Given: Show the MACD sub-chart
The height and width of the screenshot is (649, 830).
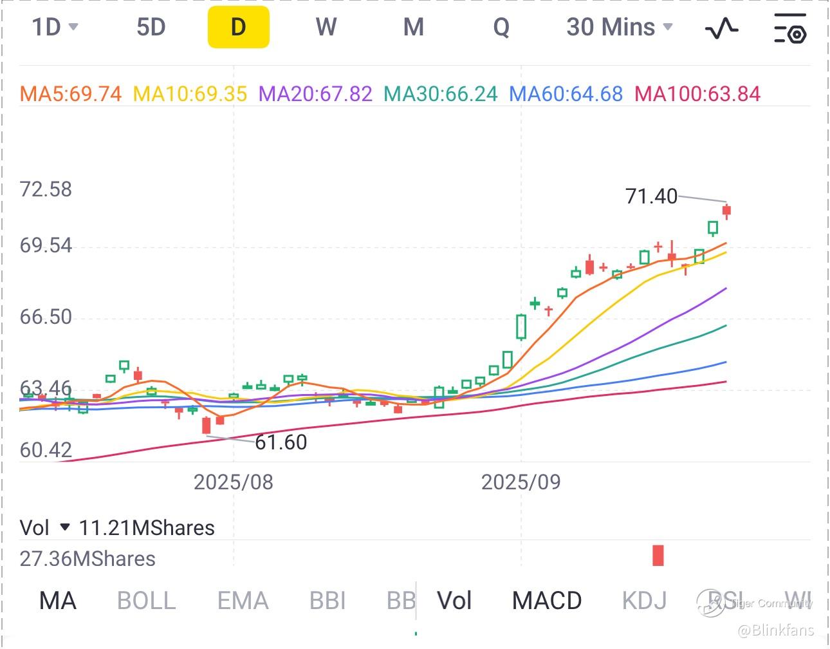Looking at the screenshot, I should click(x=547, y=601).
